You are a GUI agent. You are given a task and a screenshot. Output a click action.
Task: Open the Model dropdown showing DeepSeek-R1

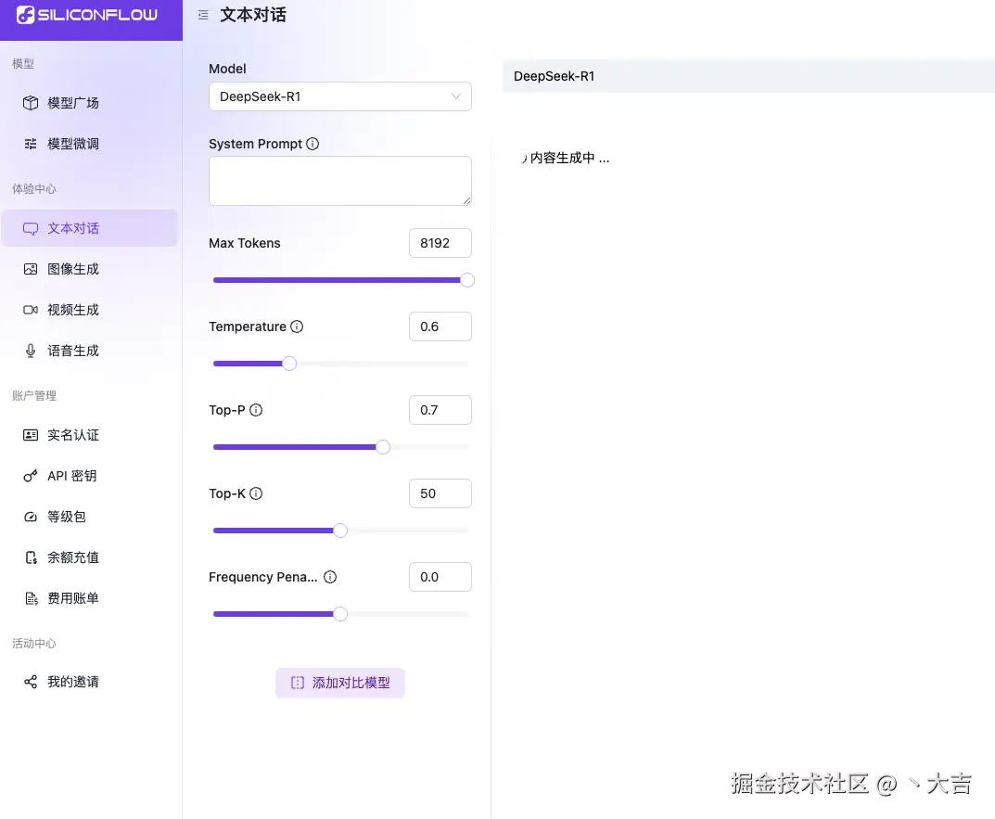[x=340, y=96]
